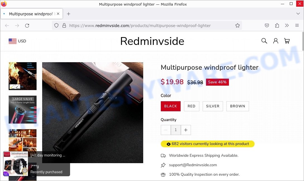
Task: Choose the BROWN color option
Action: tap(238, 106)
